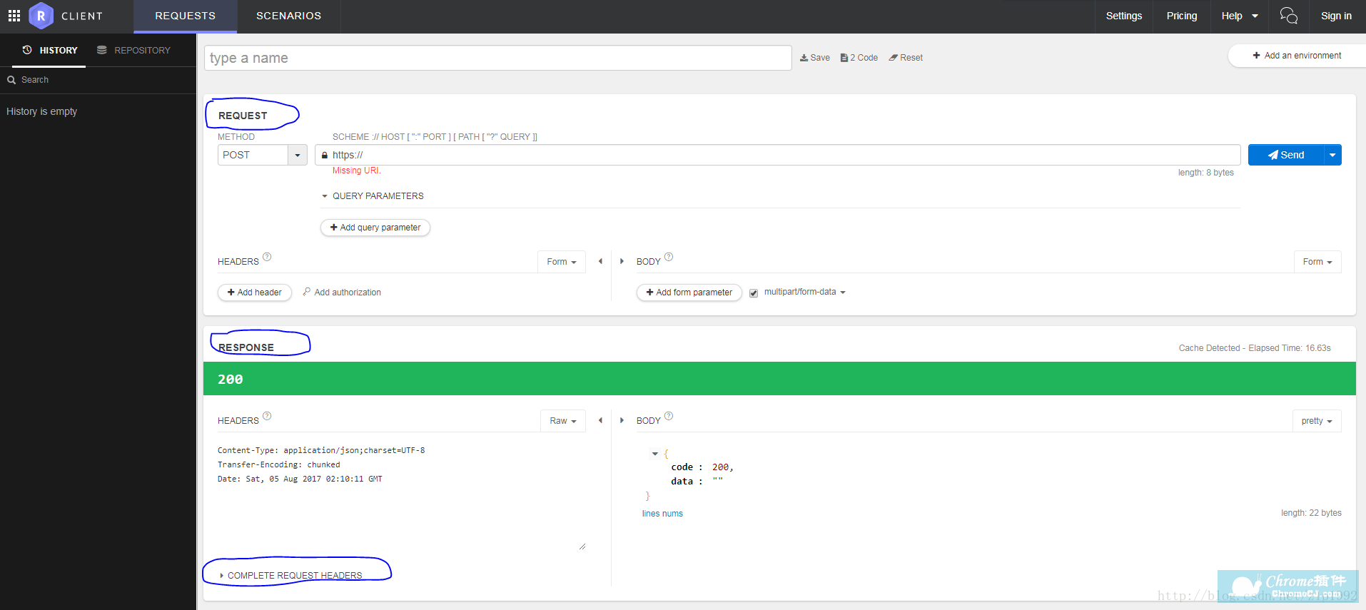Expand COMPLETE REQUEST HEADERS
Image resolution: width=1366 pixels, height=610 pixels.
click(x=291, y=576)
